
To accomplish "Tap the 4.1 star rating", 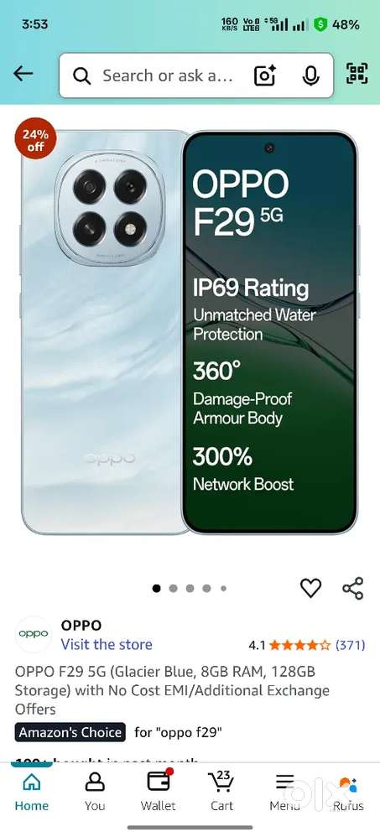I will click(x=289, y=646).
